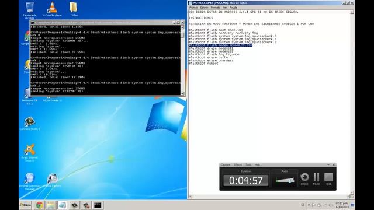The image size is (374, 210).
Task: Open the taskbar clock and date
Action: [x=342, y=205]
